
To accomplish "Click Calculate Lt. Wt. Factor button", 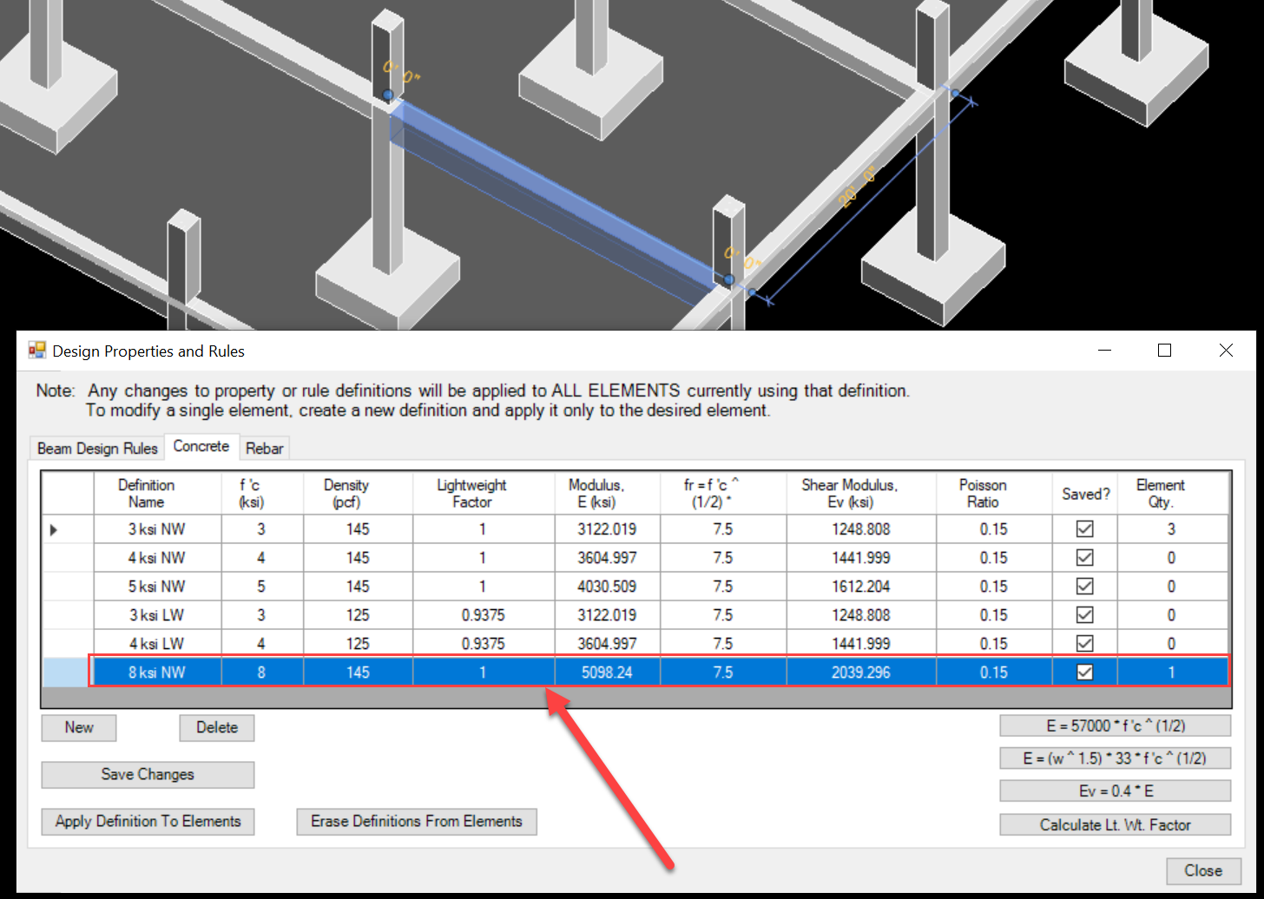I will pyautogui.click(x=1116, y=824).
